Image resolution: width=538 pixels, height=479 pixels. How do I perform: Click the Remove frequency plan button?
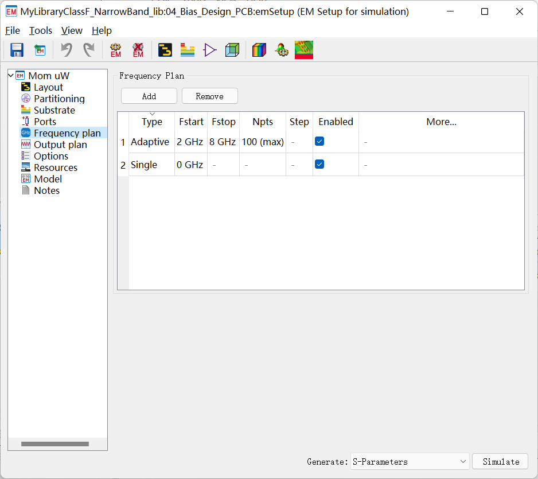click(210, 96)
